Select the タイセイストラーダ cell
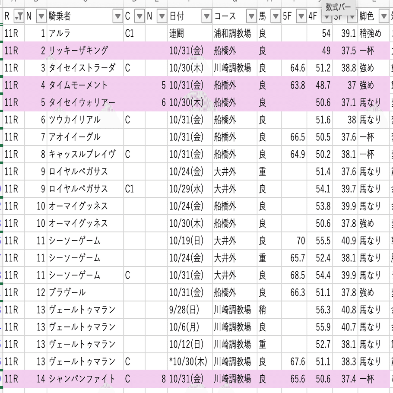The height and width of the screenshot is (393, 393). click(x=85, y=68)
